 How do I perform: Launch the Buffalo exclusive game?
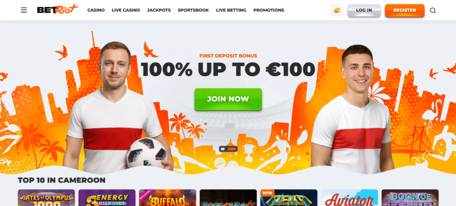(167, 198)
